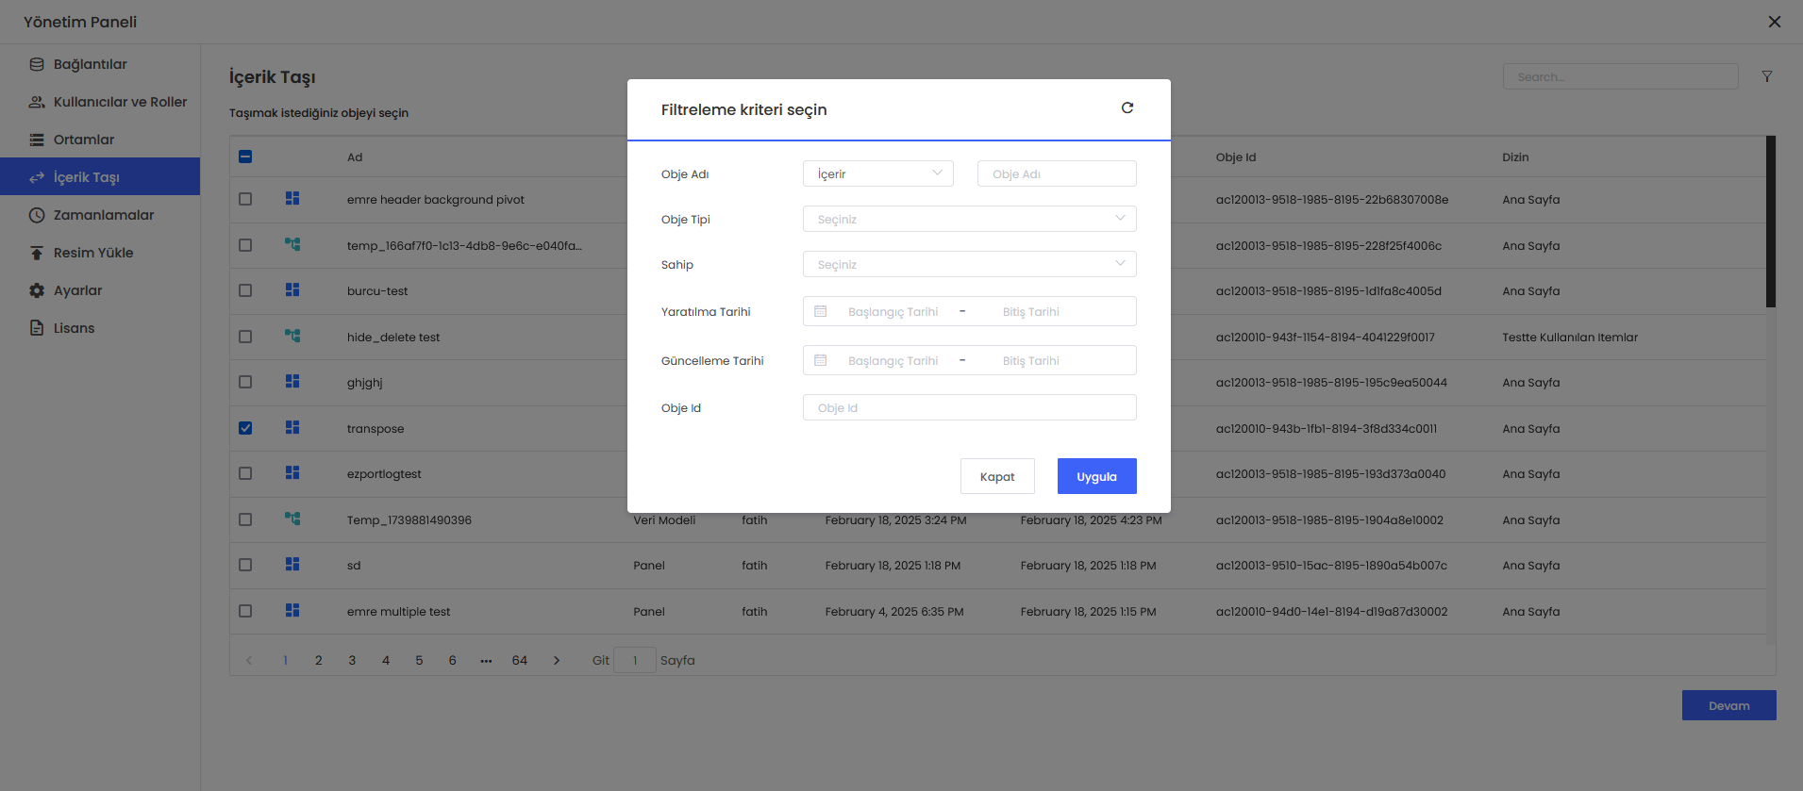The image size is (1803, 791).
Task: Click the Obje Id input field
Action: click(969, 407)
